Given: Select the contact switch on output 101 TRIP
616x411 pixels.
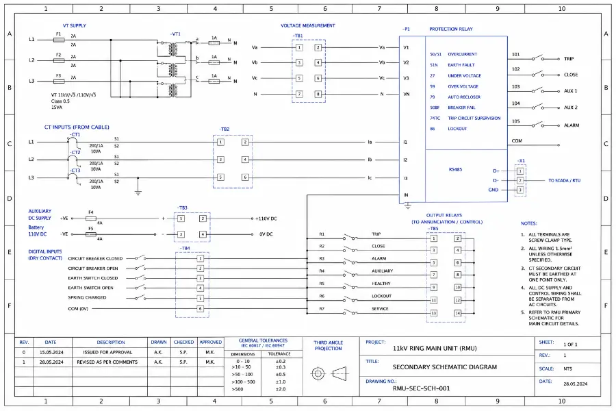Looking at the screenshot, I should tap(538, 58).
